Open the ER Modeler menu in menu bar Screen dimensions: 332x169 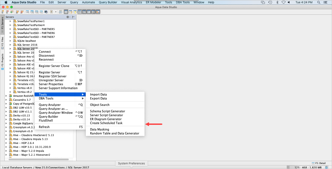click(153, 2)
